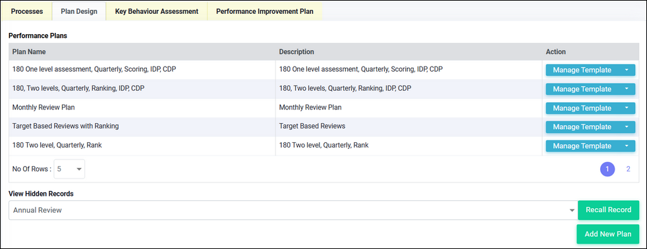Click description cell '180 Two level, Quarterly, Rank'

(324, 146)
